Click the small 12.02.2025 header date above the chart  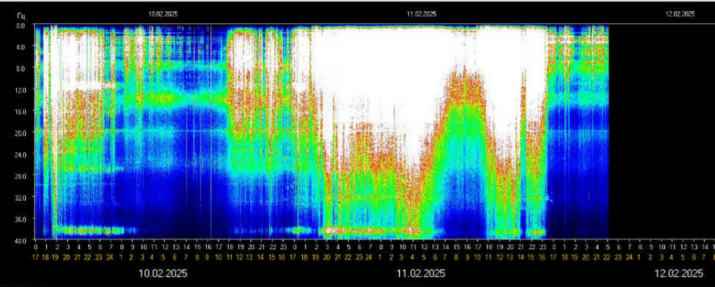pos(679,13)
